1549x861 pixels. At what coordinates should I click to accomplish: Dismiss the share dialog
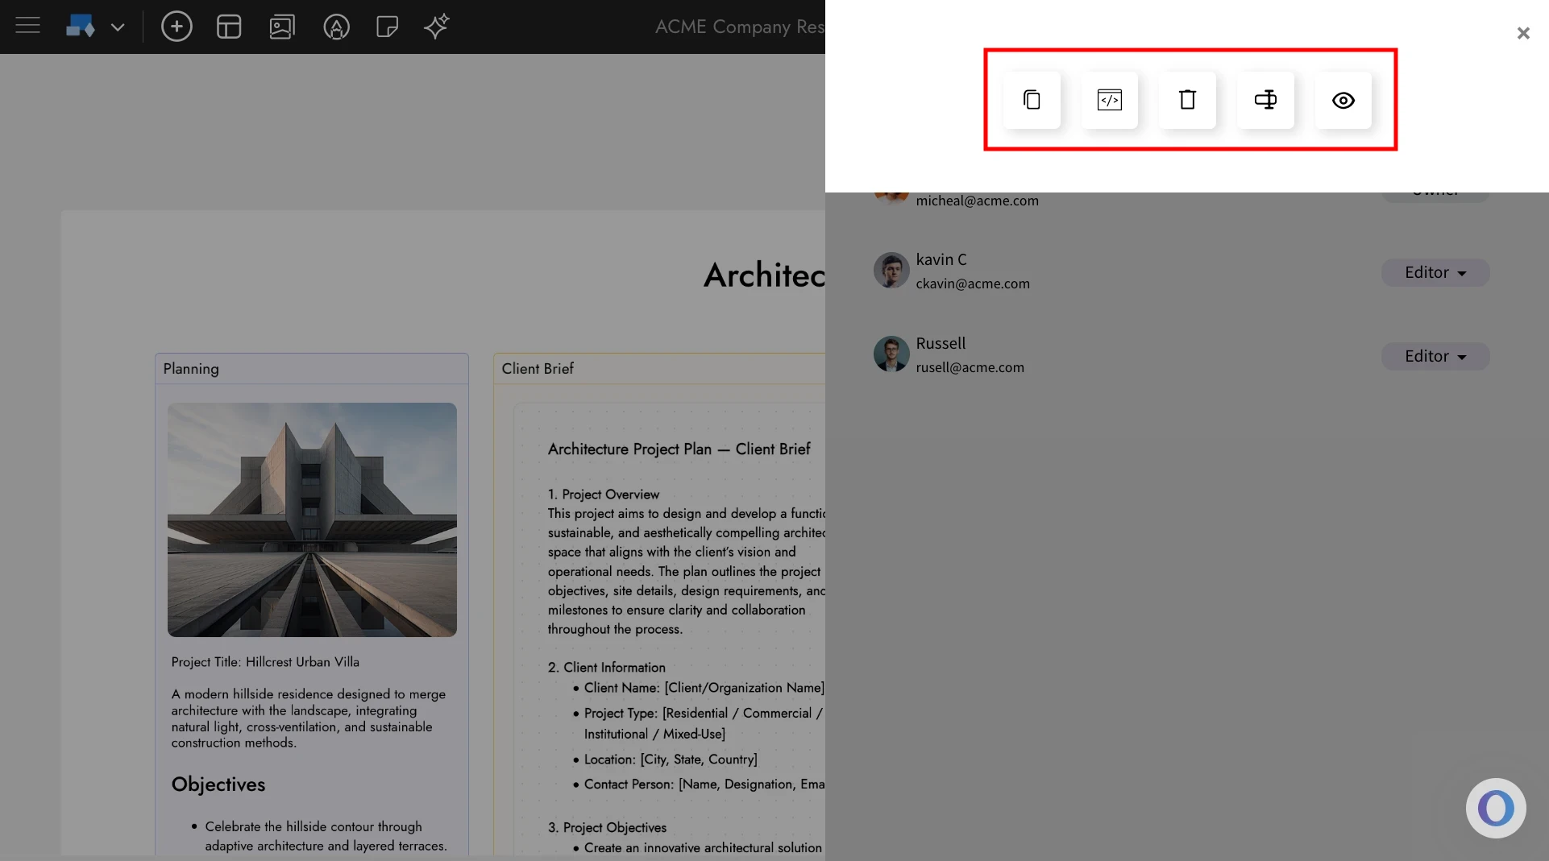(1523, 33)
